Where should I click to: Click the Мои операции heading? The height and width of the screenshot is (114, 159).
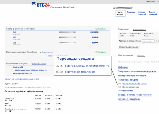point(125,55)
